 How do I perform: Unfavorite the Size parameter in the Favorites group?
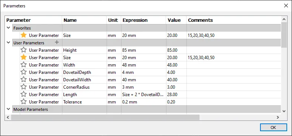coord(23,35)
